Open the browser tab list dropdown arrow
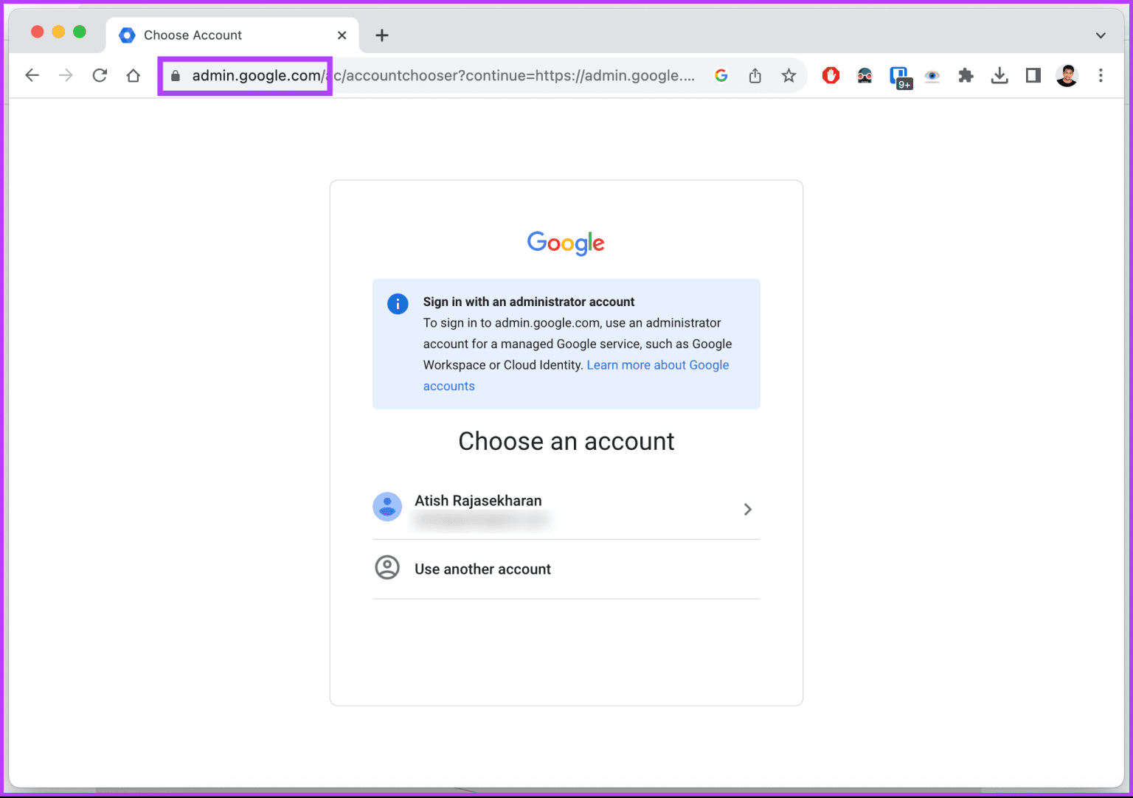1133x798 pixels. pos(1100,35)
